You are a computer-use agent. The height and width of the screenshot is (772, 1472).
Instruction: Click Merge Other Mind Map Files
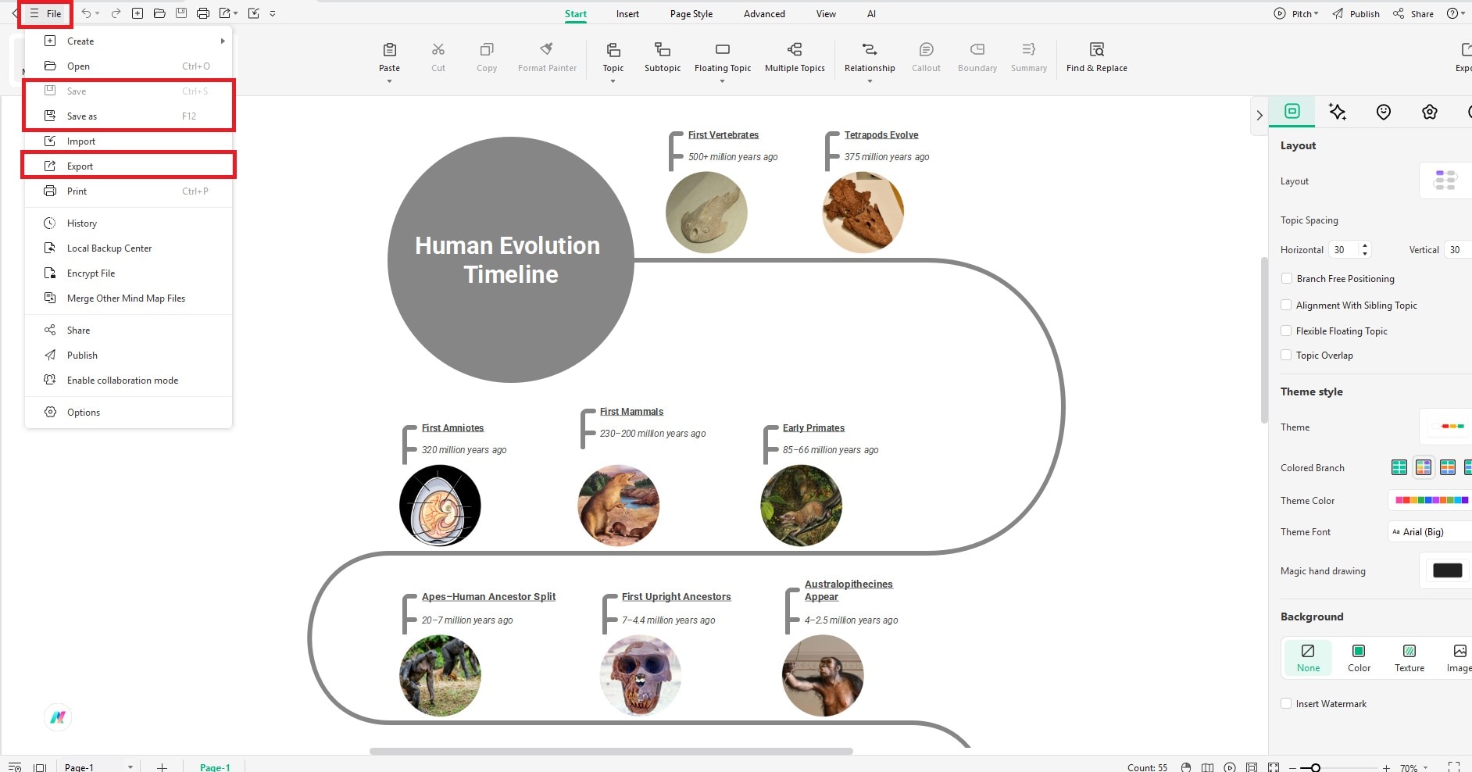click(x=129, y=298)
